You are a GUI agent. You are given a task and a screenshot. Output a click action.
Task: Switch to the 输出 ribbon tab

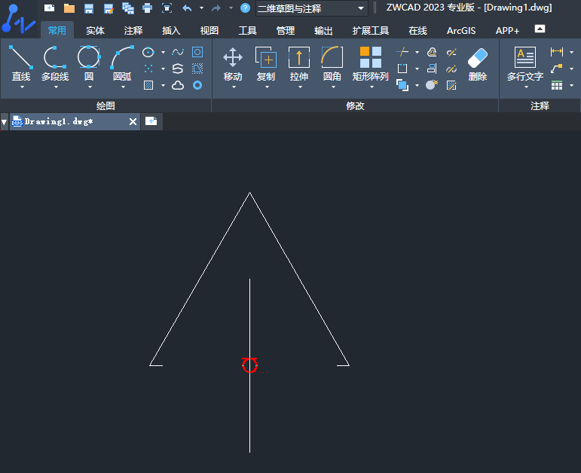(323, 30)
